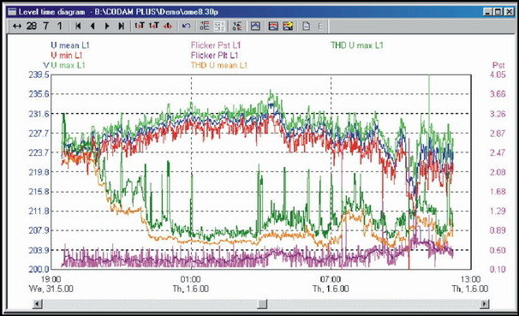The height and width of the screenshot is (316, 519).
Task: Close the Level time diagram window
Action: (509, 12)
